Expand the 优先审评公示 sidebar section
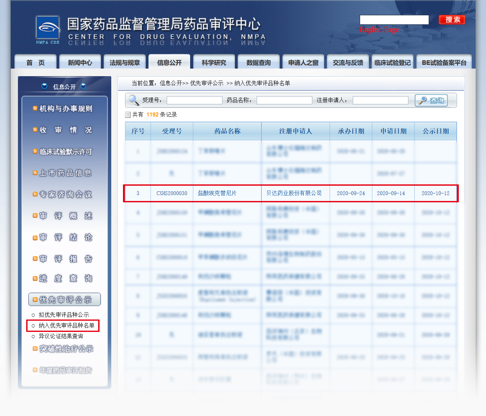486x416 pixels. coord(65,300)
